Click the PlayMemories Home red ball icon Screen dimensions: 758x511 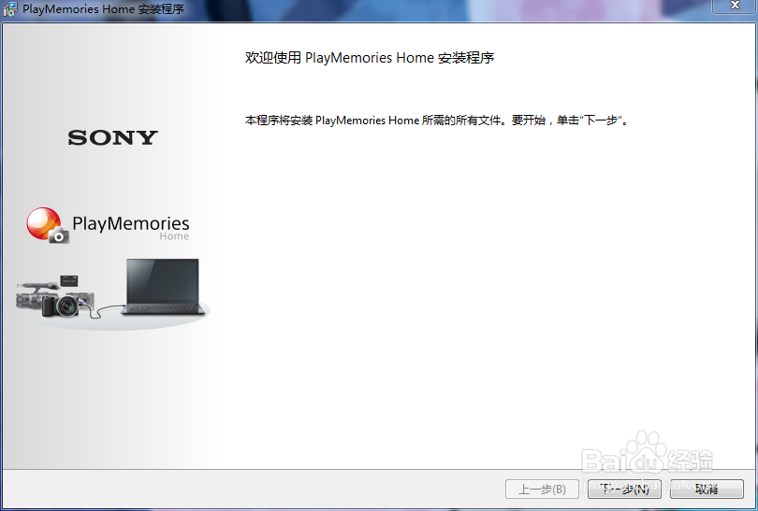pyautogui.click(x=48, y=225)
